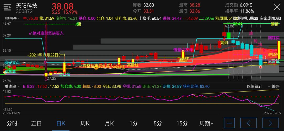Click 翻倍 label at top right
The height and width of the screenshot is (131, 284).
pyautogui.click(x=275, y=24)
